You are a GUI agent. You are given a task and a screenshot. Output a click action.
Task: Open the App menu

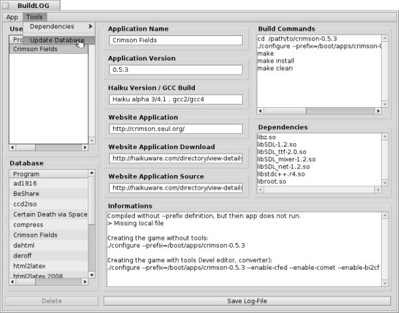(x=12, y=17)
